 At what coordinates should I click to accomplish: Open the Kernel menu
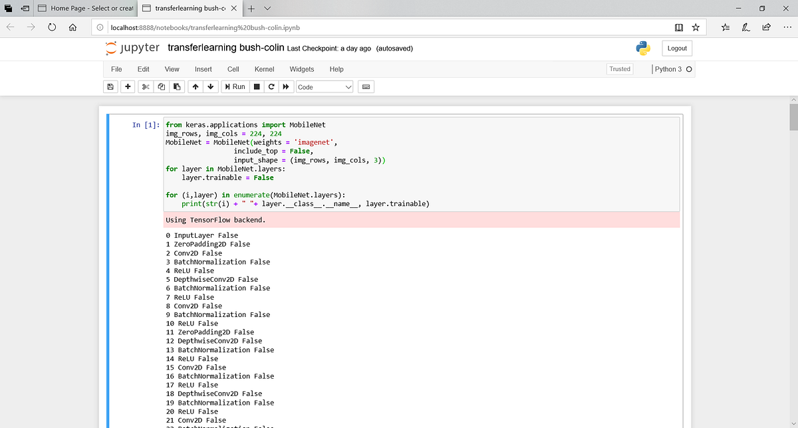(264, 69)
